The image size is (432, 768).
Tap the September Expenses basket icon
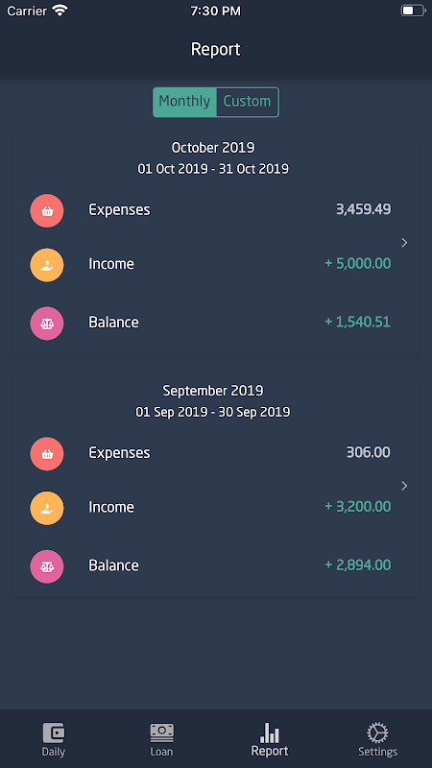click(x=47, y=453)
